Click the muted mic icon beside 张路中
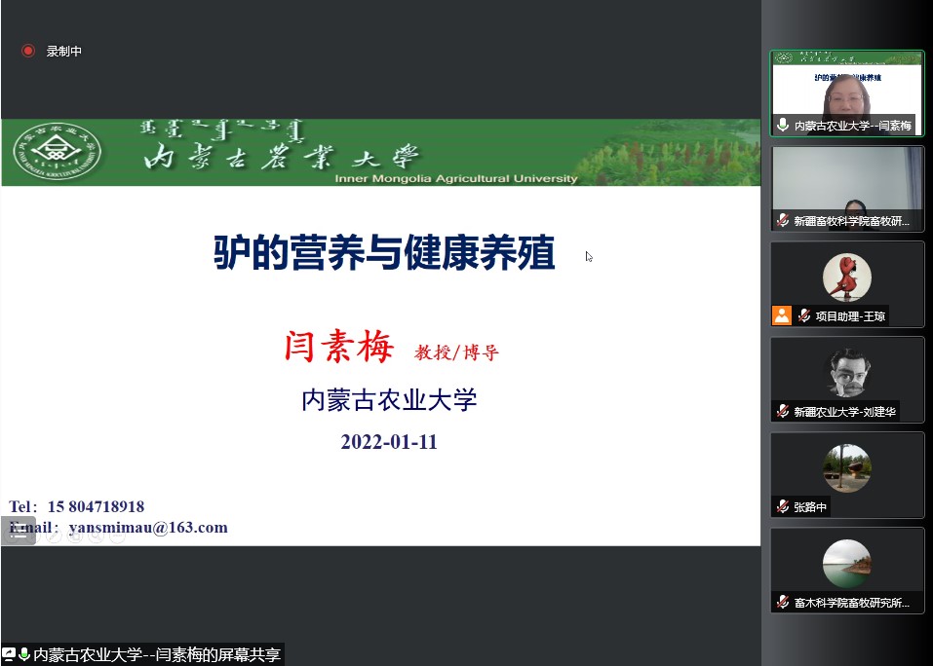The image size is (933, 666). (782, 506)
